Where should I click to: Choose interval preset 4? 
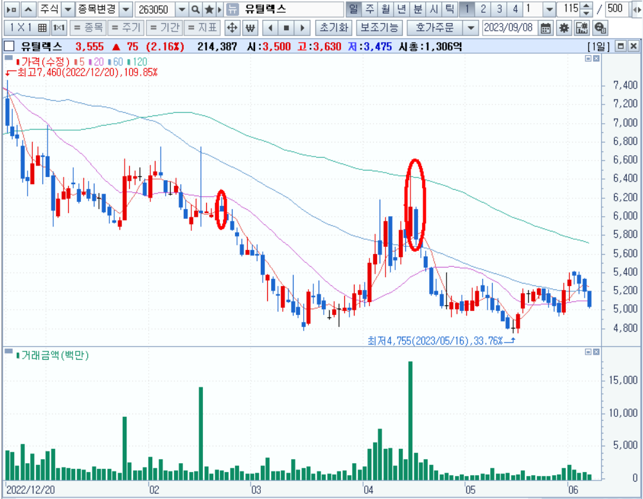coord(515,9)
